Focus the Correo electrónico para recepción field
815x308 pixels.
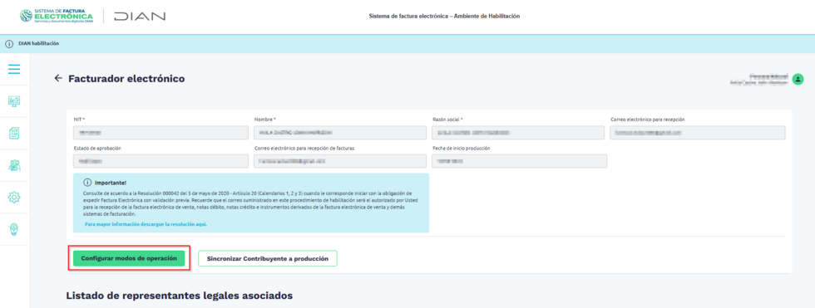tap(698, 133)
